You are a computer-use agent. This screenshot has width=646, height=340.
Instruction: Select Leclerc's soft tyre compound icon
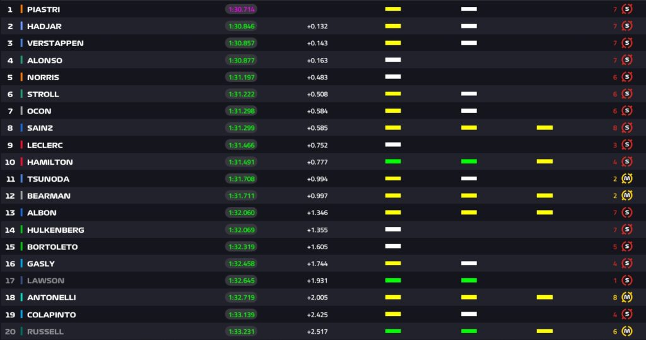[x=626, y=145]
